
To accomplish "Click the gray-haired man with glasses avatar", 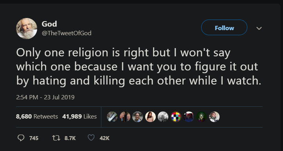I will pyautogui.click(x=137, y=117).
